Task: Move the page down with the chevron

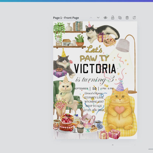Action: 98,18
